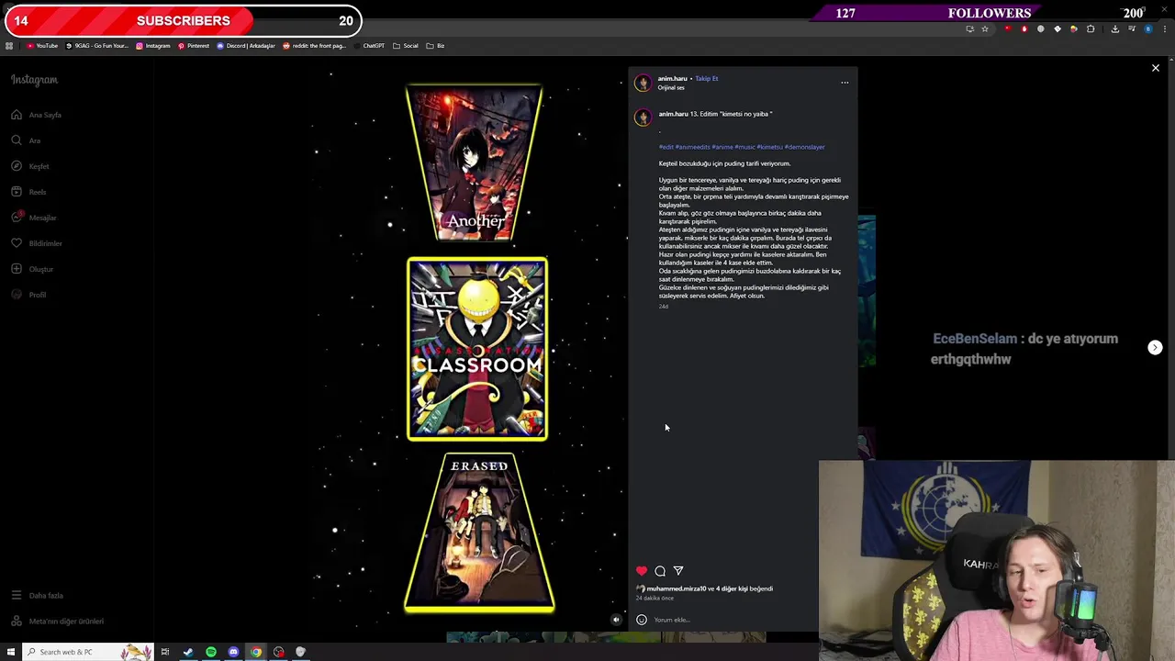Show the 4 diğer kişi likes list

[732, 588]
